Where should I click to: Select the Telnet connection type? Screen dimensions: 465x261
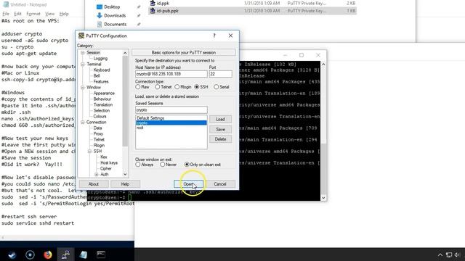click(158, 87)
